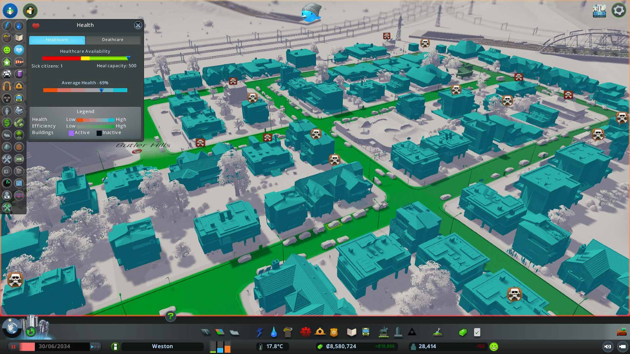Open Public Transport build menu

tap(366, 332)
